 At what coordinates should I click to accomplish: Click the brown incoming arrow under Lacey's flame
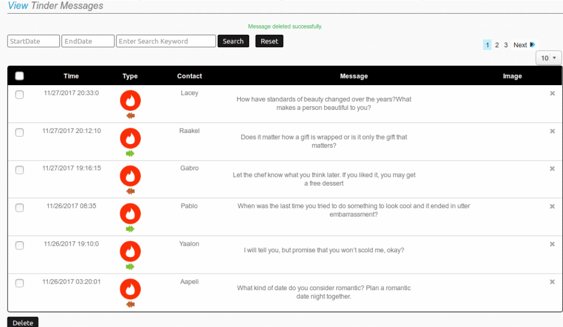pos(130,115)
